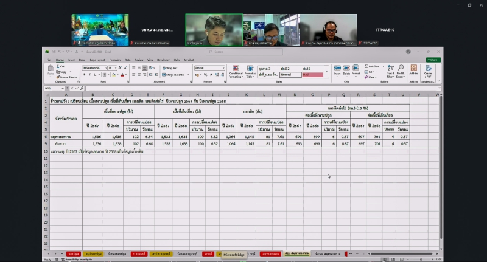Apply bold formatting in Font group

pos(83,76)
